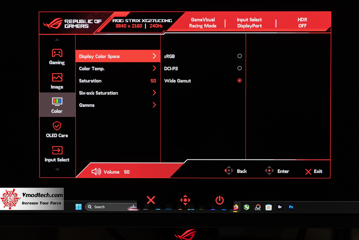The image size is (359, 240).
Task: Open the green circular taskbar icon beside Firefox
Action: tap(246, 207)
